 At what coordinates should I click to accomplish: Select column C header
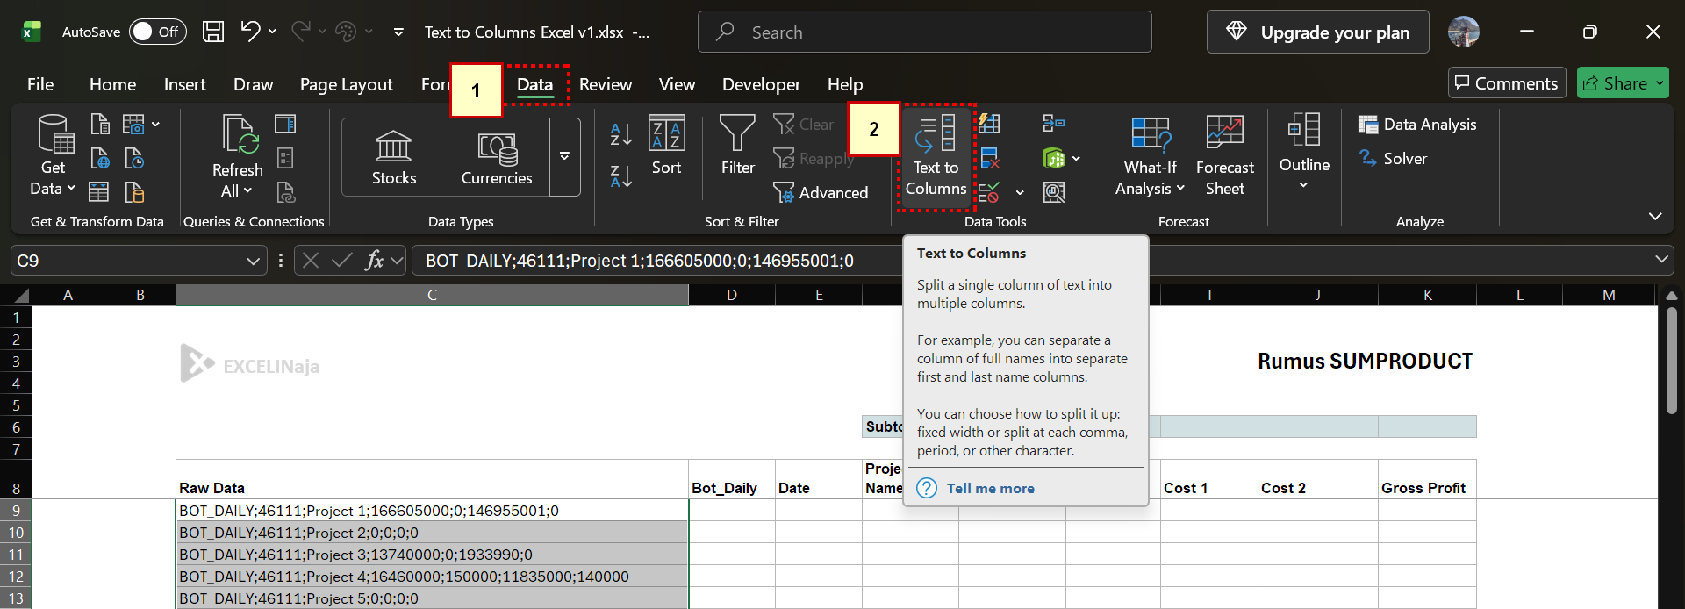(432, 295)
